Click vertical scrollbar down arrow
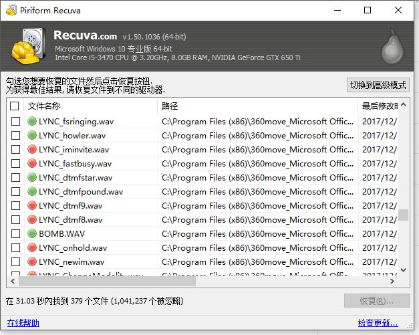The image size is (419, 335). pyautogui.click(x=404, y=270)
